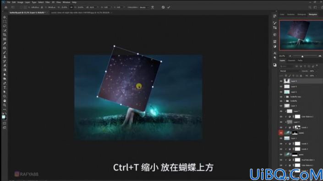This screenshot has height=181, width=323.
Task: Select the Hand tool
Action: [5, 101]
